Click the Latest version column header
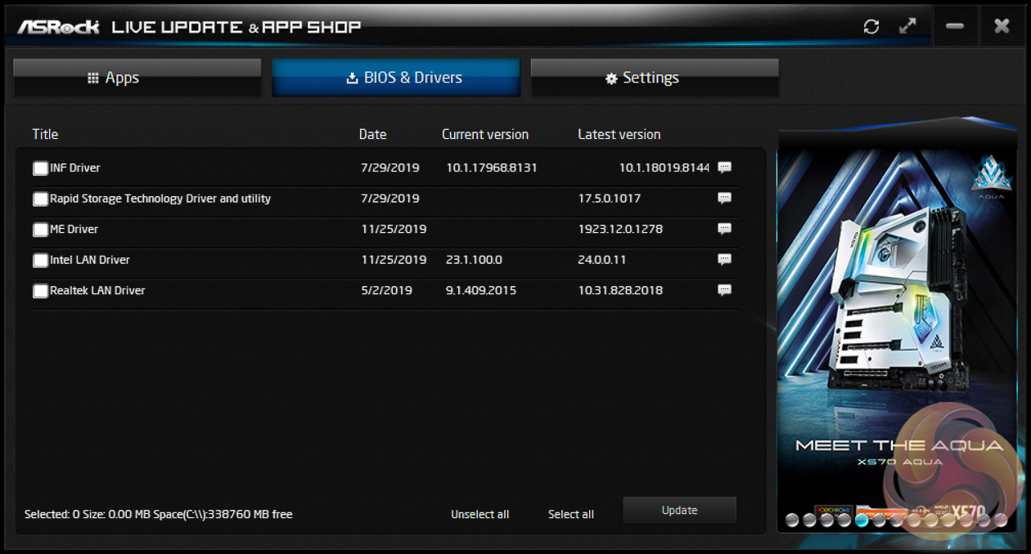Viewport: 1031px width, 554px height. tap(619, 134)
